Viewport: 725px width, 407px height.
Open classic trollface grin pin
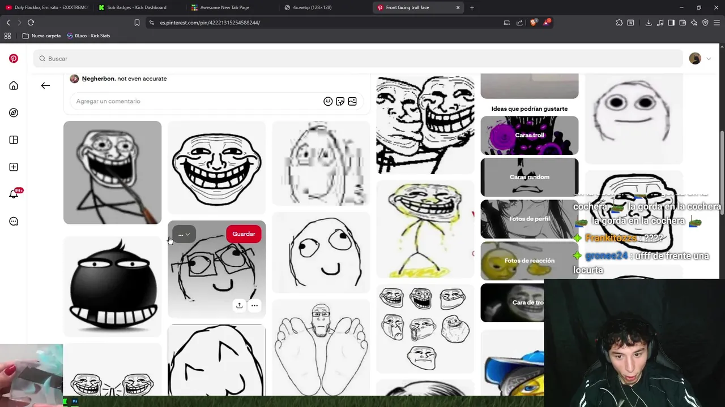pos(216,168)
